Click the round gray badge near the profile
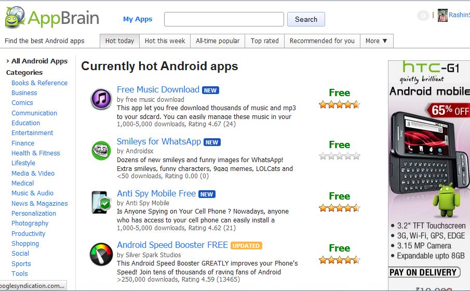470x291 pixels. [423, 15]
